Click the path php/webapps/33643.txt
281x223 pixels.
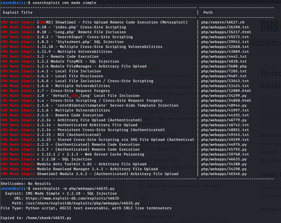(x=225, y=81)
